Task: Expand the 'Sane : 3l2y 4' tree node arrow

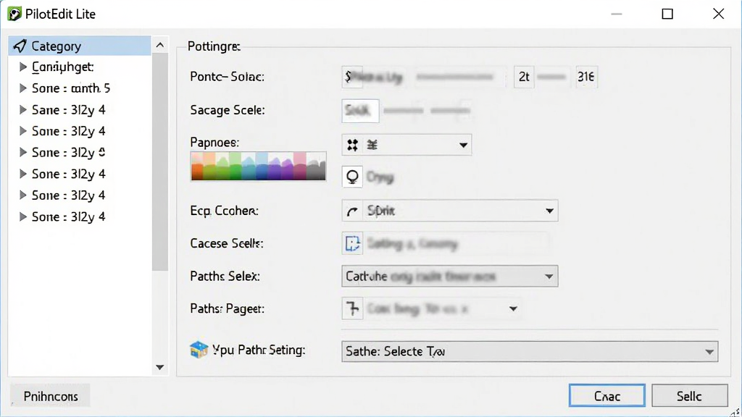Action: [x=22, y=110]
